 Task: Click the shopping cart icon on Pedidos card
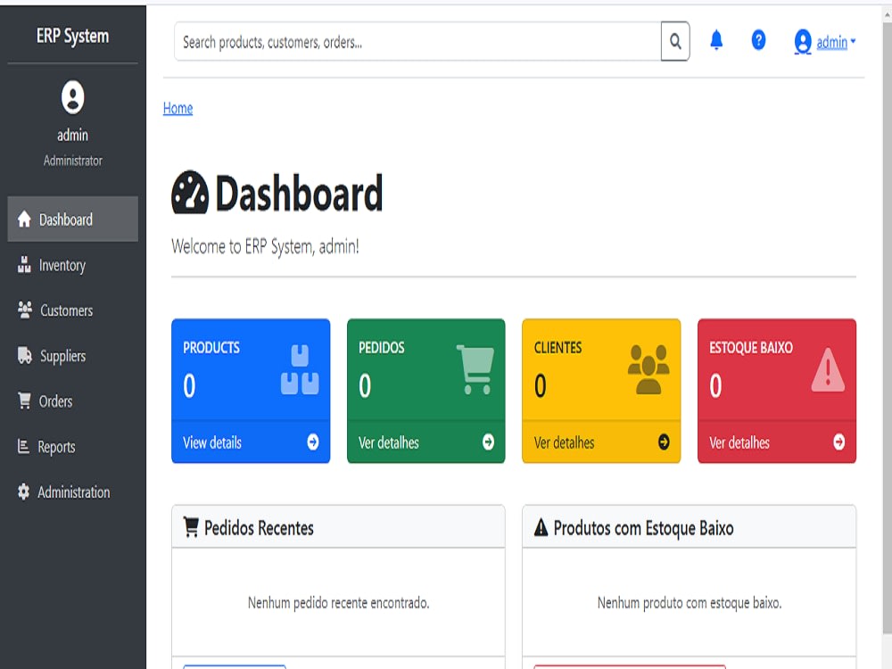(x=475, y=369)
